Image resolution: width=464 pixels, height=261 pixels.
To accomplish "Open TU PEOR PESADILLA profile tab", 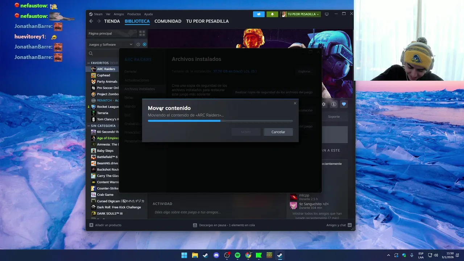I will pyautogui.click(x=207, y=21).
